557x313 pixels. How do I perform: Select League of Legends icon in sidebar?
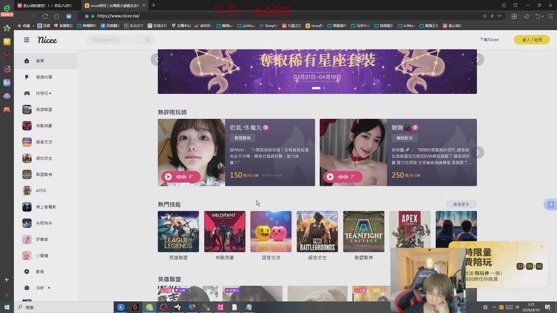27,109
